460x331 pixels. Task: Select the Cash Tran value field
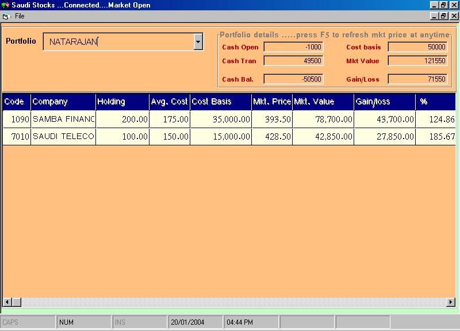tap(293, 61)
